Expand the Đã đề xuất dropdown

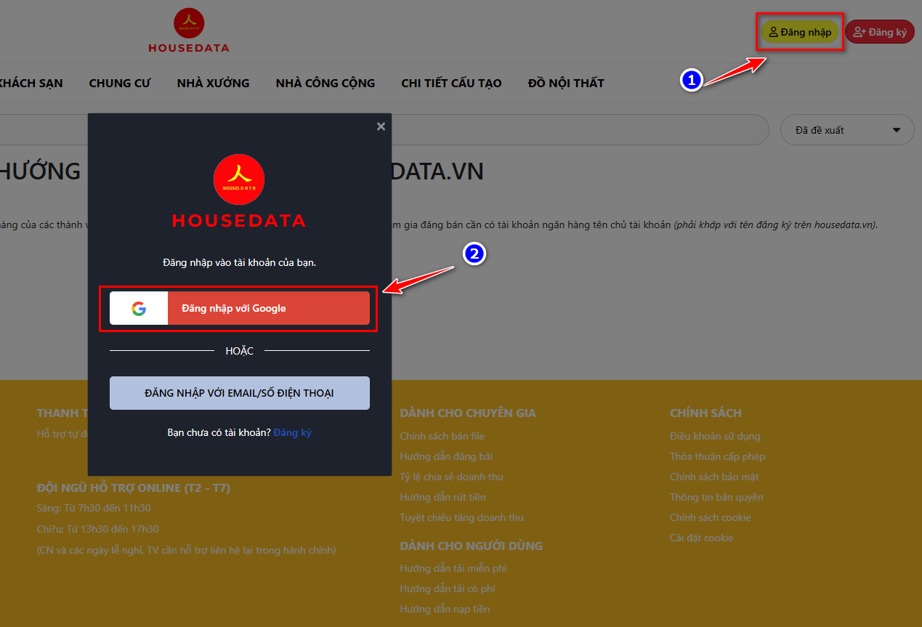[x=846, y=130]
